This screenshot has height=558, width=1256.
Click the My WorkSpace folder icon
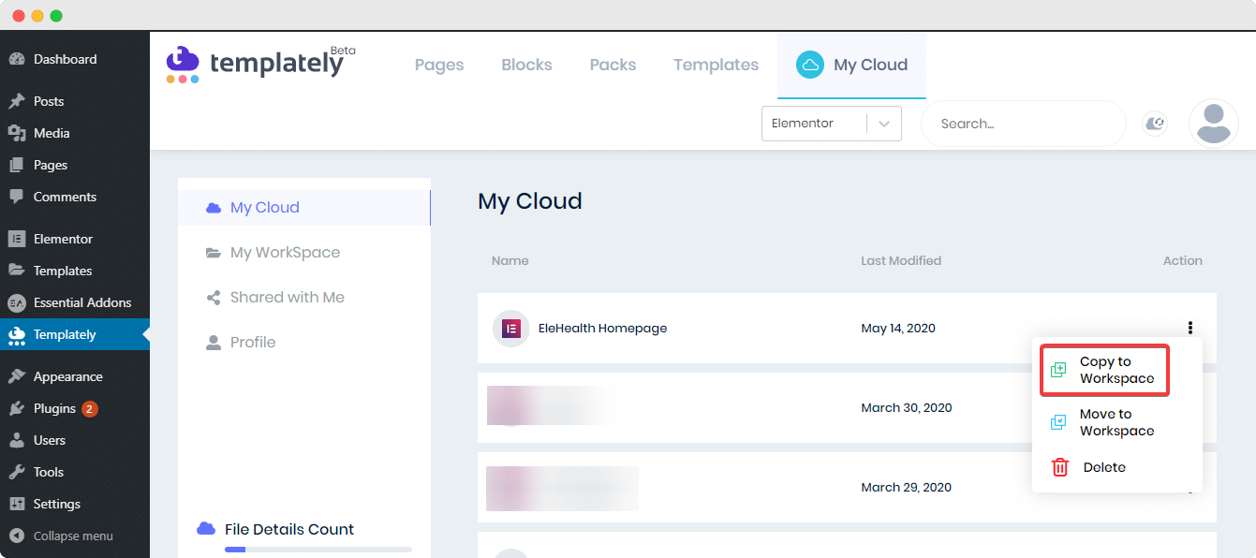point(214,253)
